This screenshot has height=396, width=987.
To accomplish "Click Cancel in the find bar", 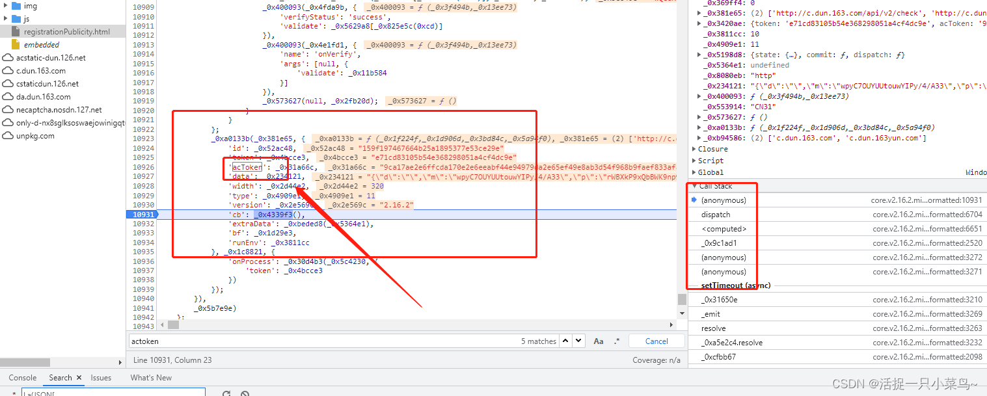I will (x=656, y=341).
